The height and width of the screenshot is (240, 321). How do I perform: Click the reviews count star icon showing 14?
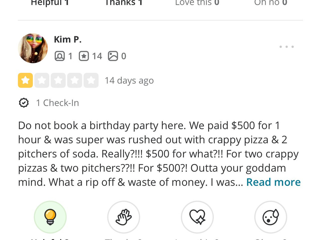84,56
